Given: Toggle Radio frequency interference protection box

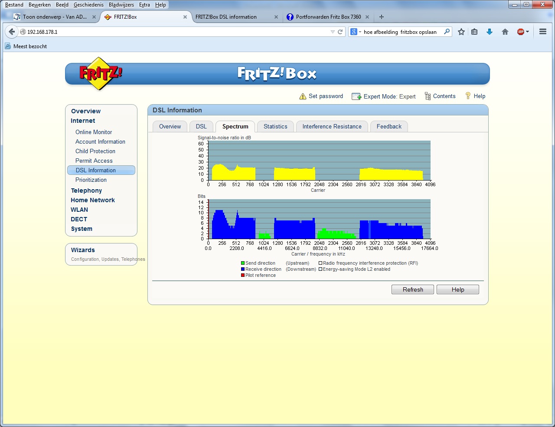Looking at the screenshot, I should click(x=320, y=263).
